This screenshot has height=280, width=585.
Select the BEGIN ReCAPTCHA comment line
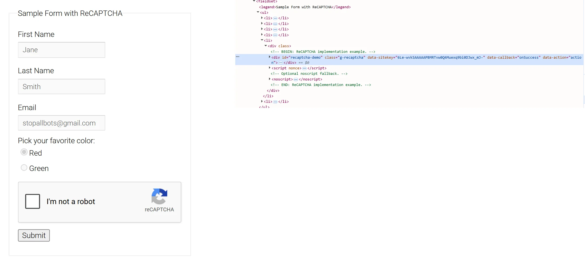point(323,52)
